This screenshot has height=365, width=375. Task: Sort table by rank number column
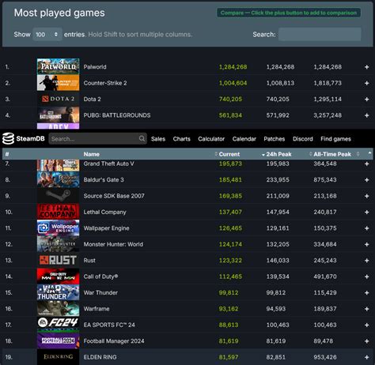7,154
